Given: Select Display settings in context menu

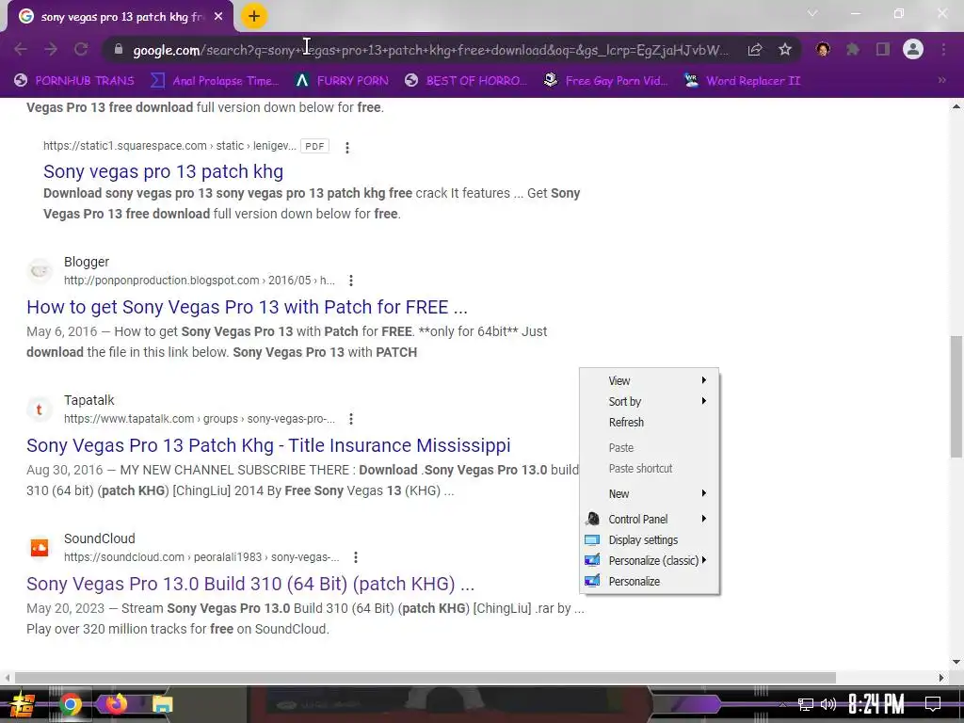Looking at the screenshot, I should pos(650,539).
